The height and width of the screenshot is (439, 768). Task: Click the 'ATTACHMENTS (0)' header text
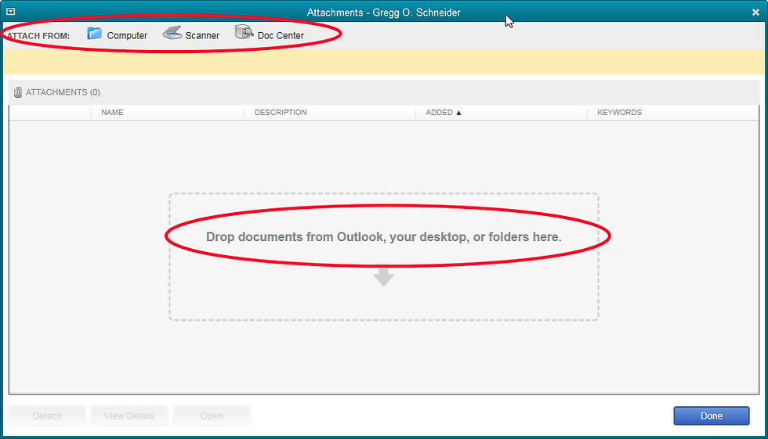tap(63, 92)
